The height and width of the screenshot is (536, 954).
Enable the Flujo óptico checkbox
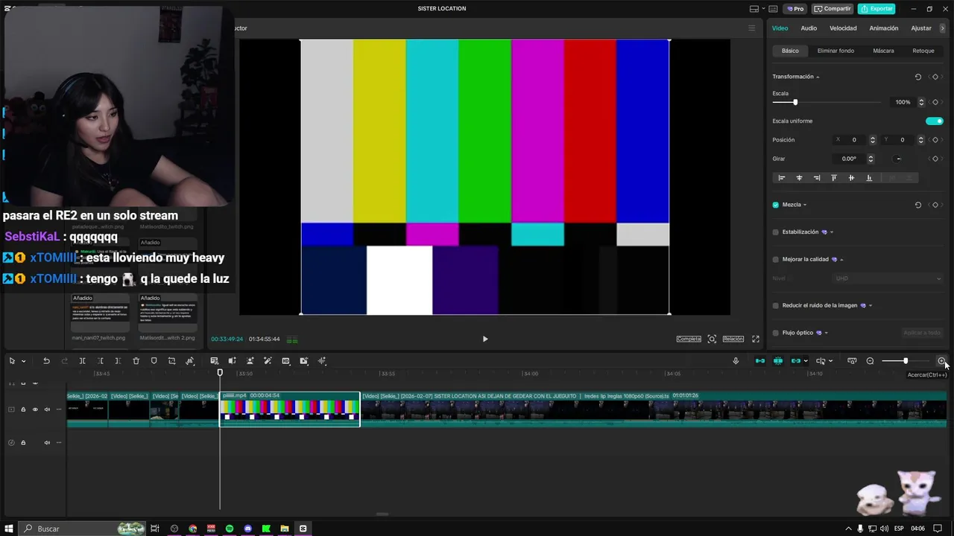pyautogui.click(x=776, y=333)
